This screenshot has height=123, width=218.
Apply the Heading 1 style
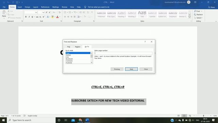[x=122, y=14]
